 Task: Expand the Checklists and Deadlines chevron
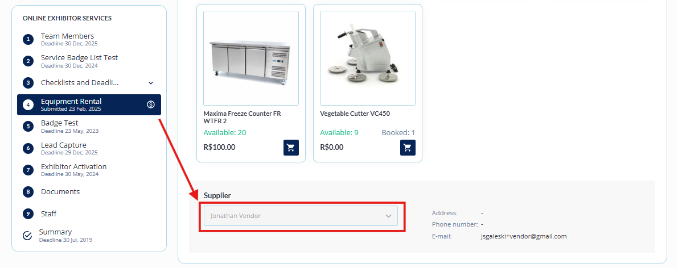(x=151, y=83)
